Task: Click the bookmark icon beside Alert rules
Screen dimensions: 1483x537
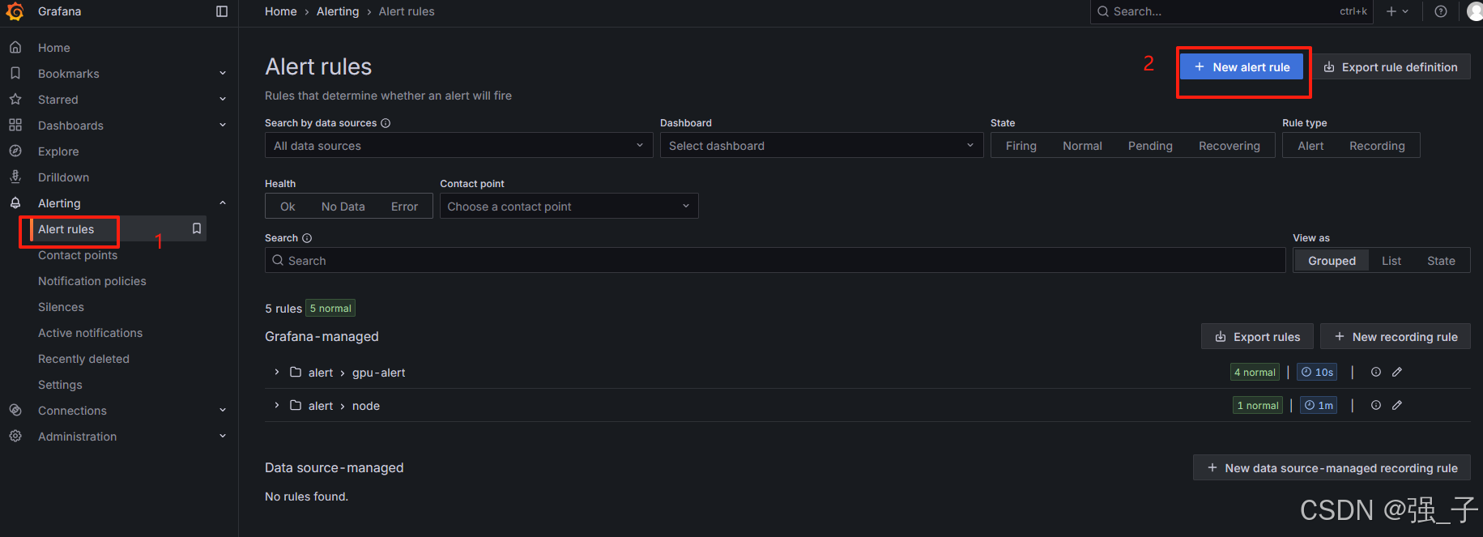Action: tap(197, 229)
